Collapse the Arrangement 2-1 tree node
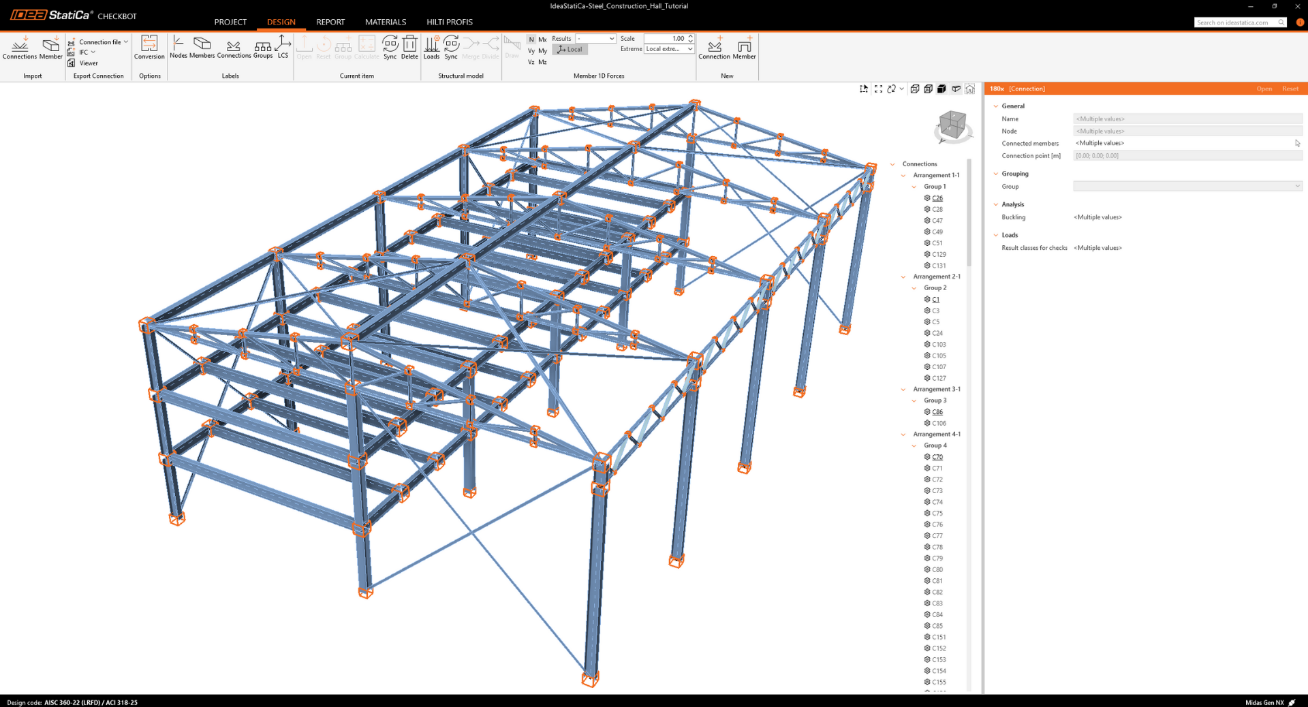 pyautogui.click(x=903, y=277)
